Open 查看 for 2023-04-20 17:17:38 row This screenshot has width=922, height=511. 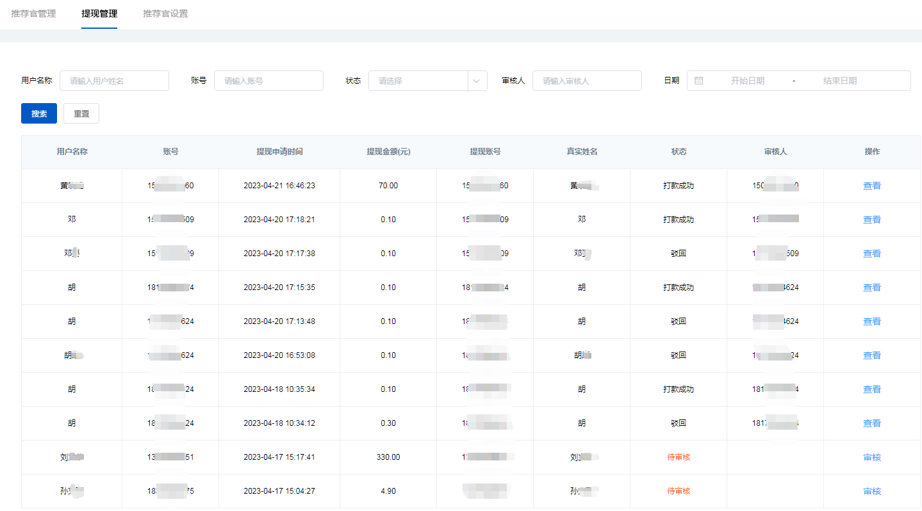(x=872, y=254)
